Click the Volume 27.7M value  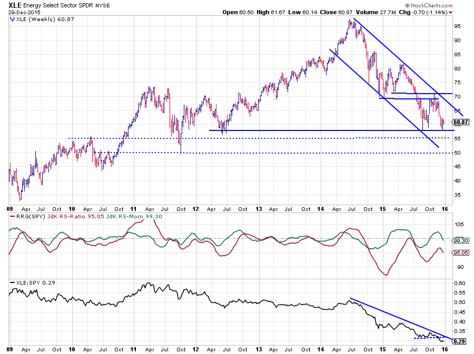376,13
